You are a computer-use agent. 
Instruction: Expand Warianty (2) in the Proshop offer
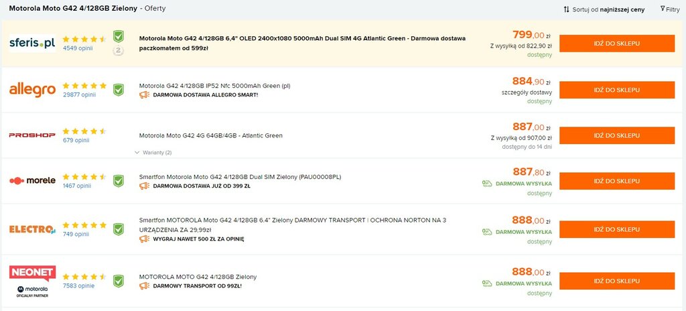point(153,153)
